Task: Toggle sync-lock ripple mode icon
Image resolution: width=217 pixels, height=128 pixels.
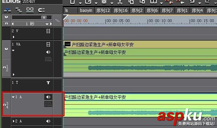Action: 19,10
